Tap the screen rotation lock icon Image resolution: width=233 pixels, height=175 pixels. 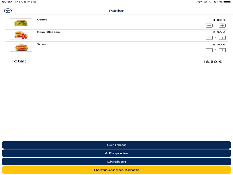pos(205,2)
